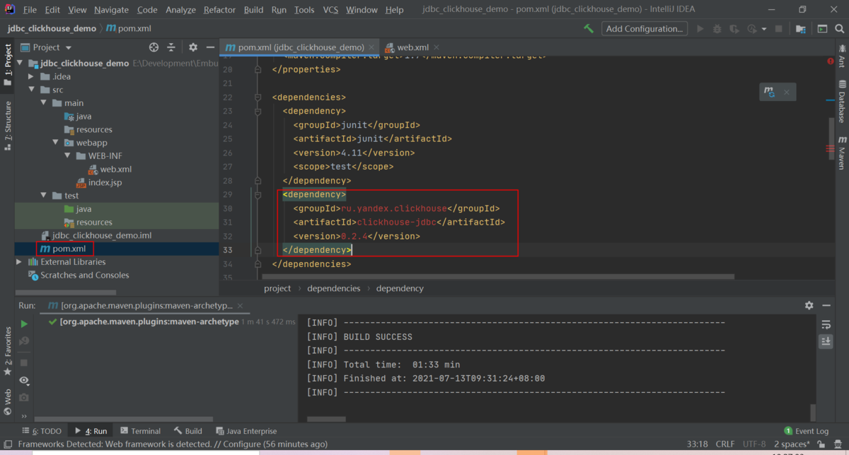Click the green Build Project hammer icon
Viewport: 849px width, 455px height.
click(589, 29)
